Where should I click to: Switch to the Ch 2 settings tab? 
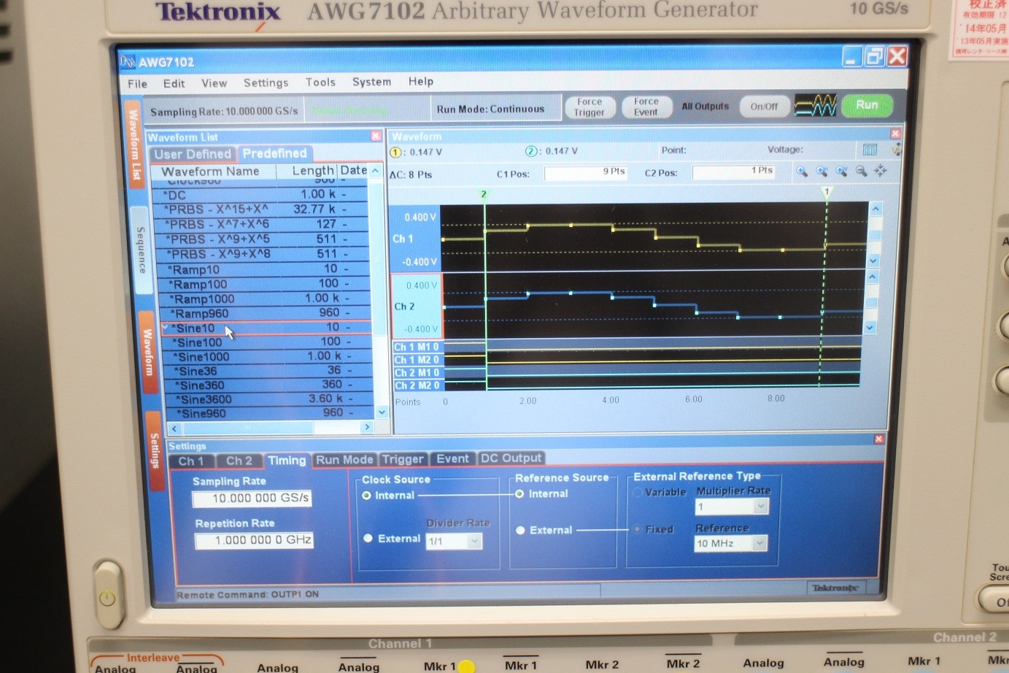[x=239, y=461]
